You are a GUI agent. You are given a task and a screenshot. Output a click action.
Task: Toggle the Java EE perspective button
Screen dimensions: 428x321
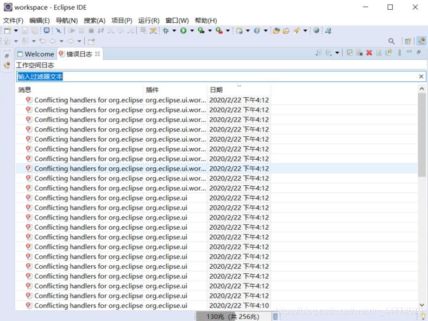(421, 41)
